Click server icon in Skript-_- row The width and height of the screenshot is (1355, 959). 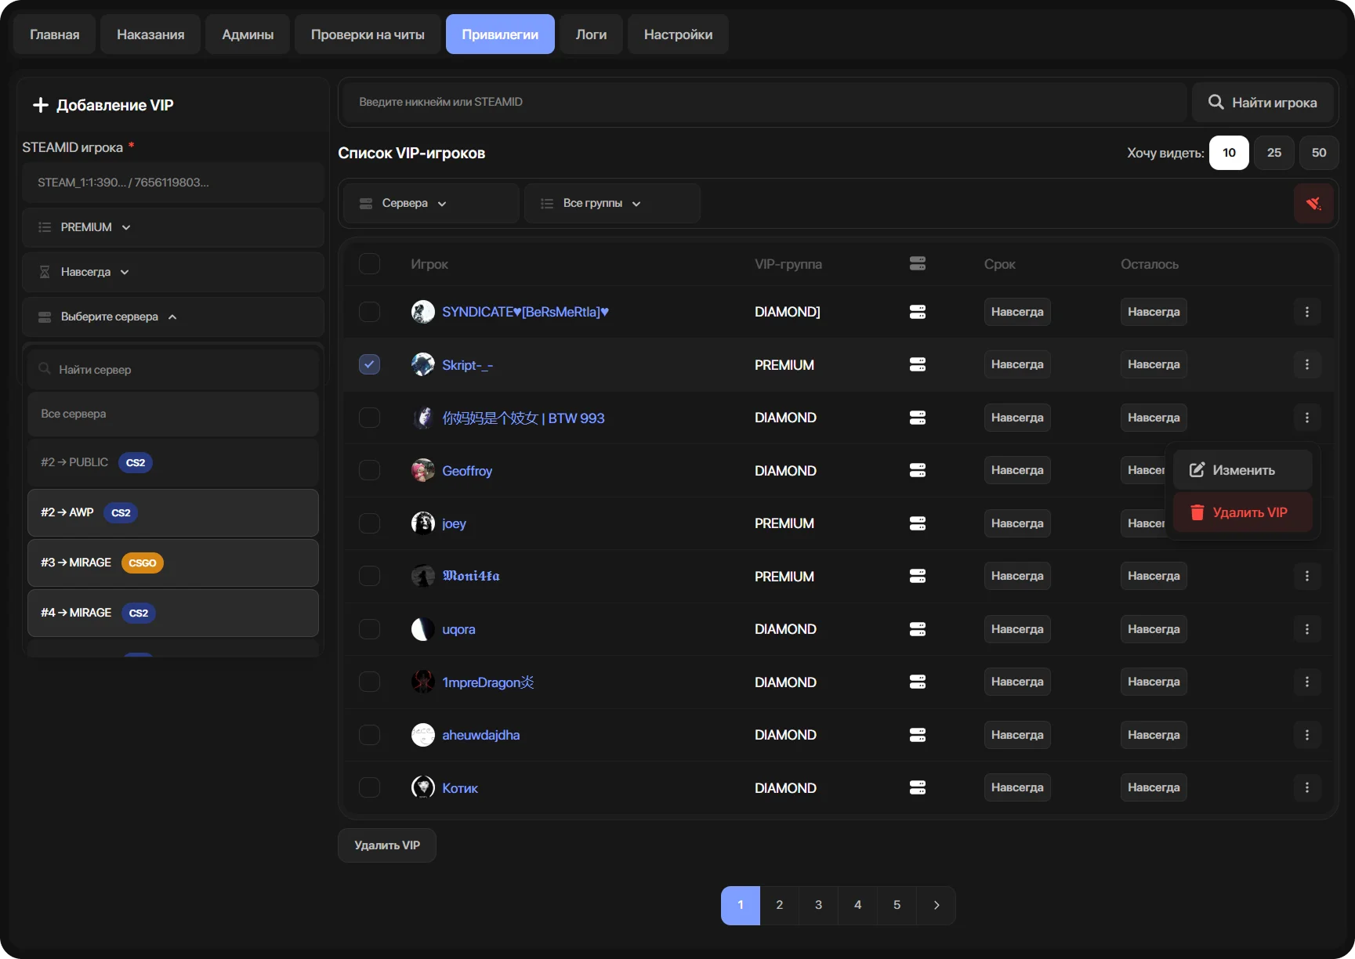click(918, 364)
